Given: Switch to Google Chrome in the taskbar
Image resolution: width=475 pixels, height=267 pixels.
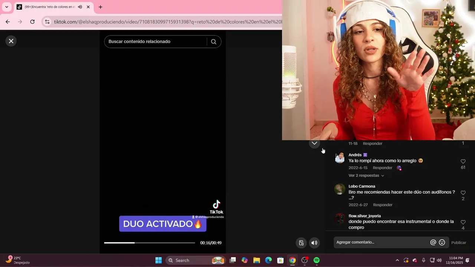Looking at the screenshot, I should (292, 260).
